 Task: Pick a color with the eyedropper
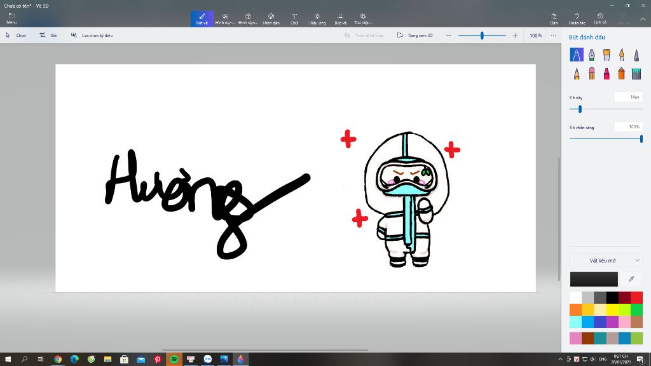coord(631,279)
